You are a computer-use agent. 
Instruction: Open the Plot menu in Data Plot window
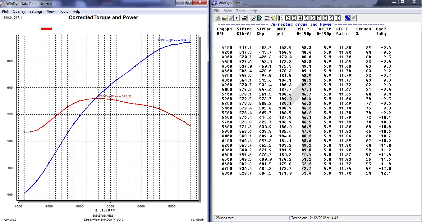pos(5,11)
